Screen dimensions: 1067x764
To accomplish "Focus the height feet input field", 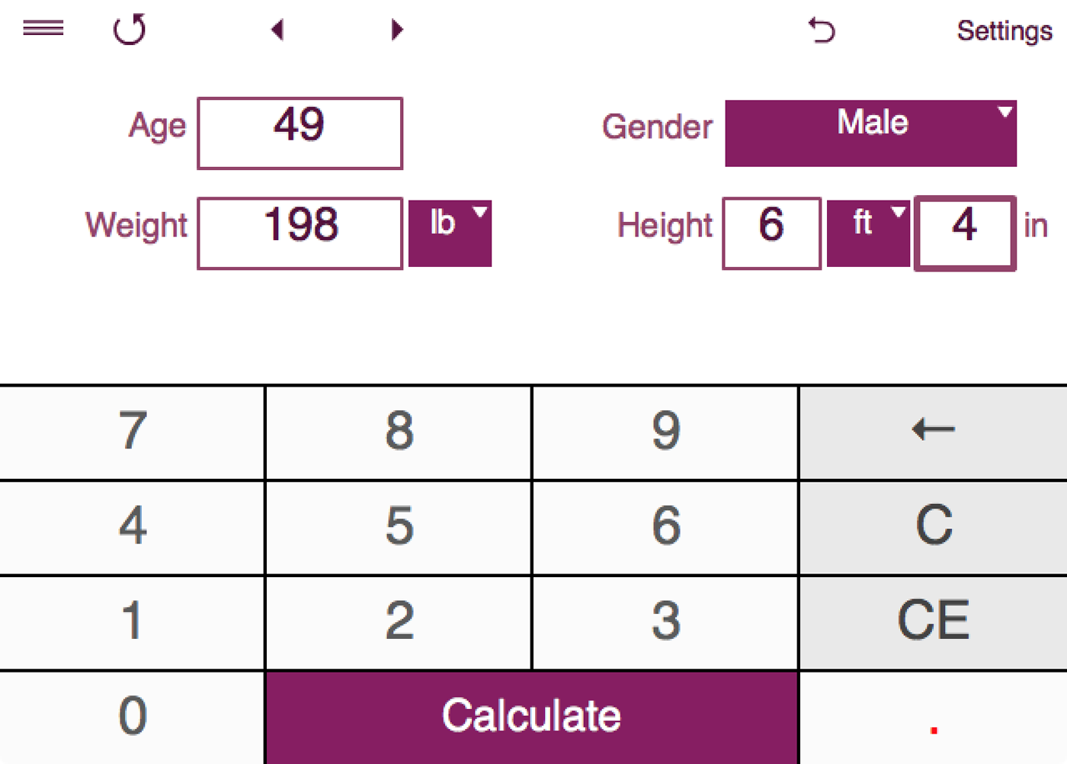I will coord(771,233).
